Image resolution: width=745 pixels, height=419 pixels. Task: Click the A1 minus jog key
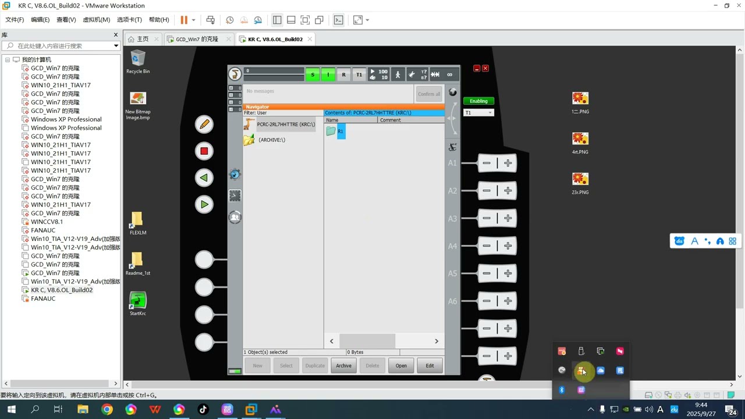point(487,164)
